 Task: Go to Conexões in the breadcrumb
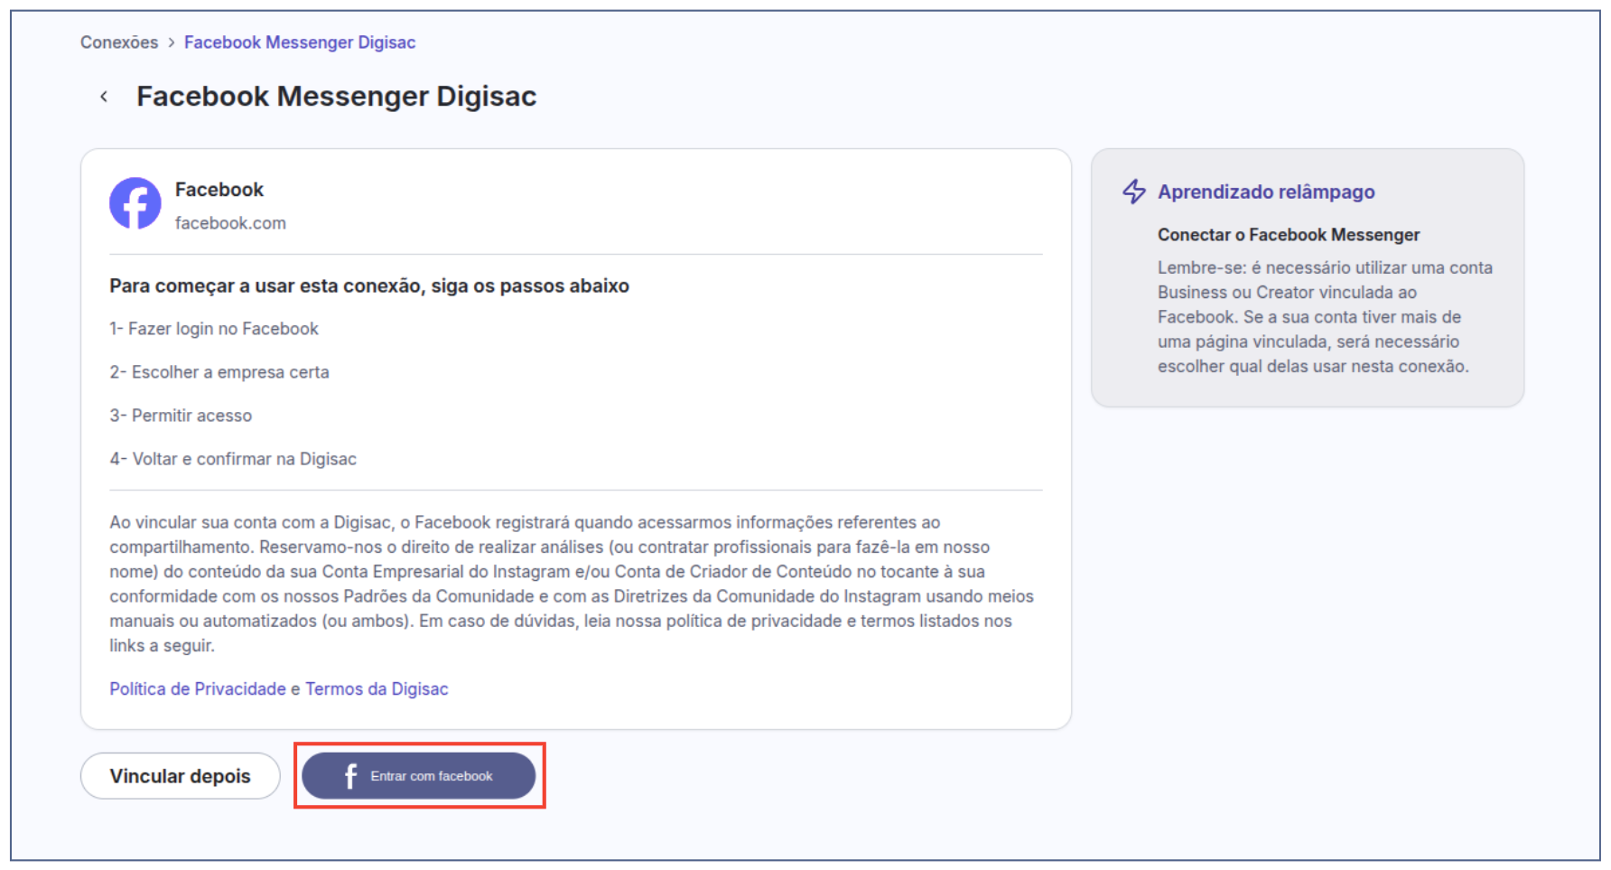click(119, 42)
